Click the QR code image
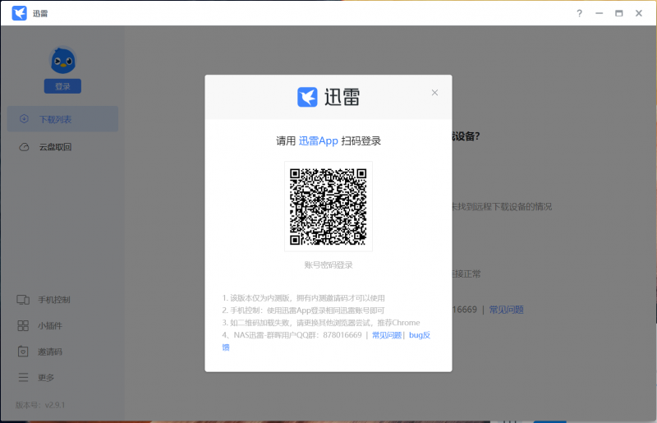The height and width of the screenshot is (423, 657). click(x=328, y=206)
